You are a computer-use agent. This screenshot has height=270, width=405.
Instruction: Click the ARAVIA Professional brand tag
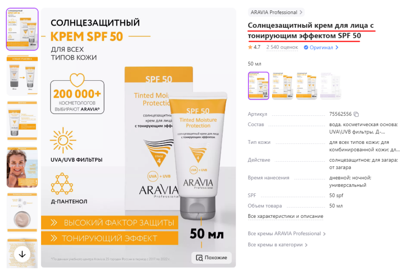coord(276,12)
